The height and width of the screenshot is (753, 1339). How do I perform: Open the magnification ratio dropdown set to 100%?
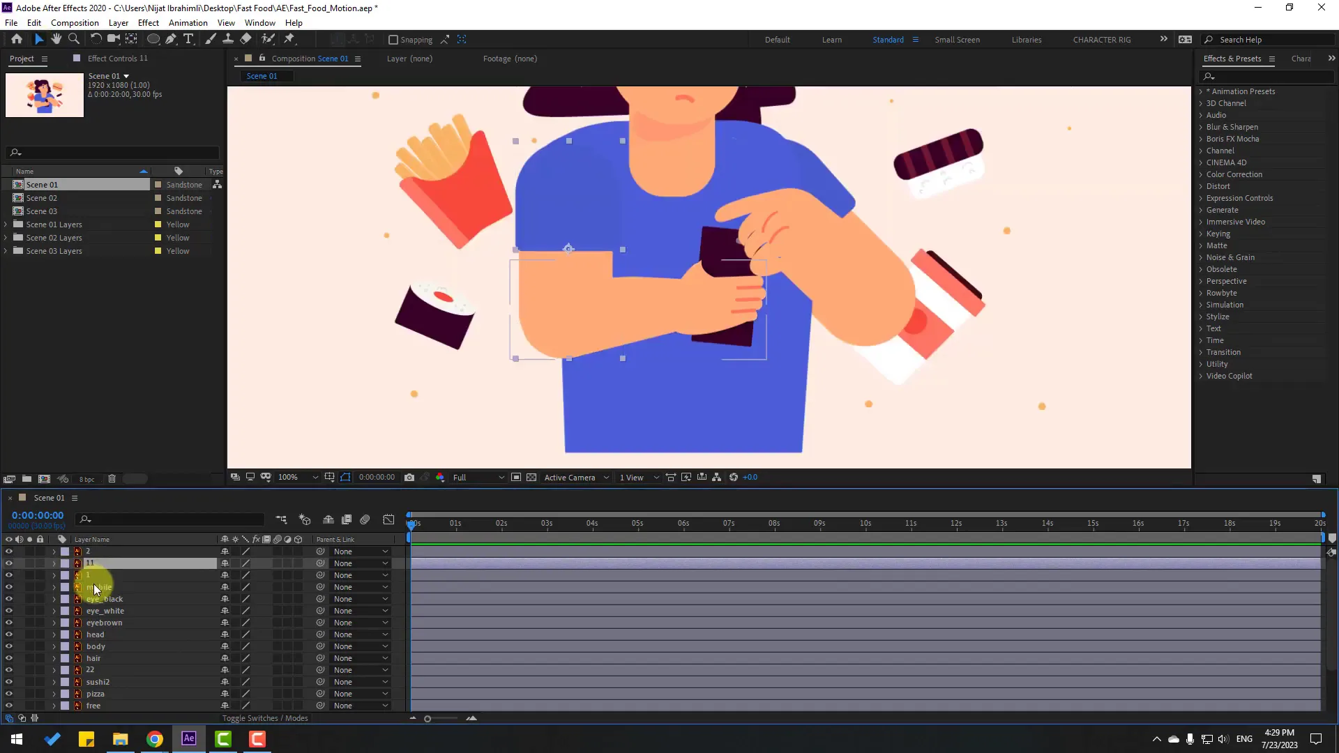click(x=296, y=478)
